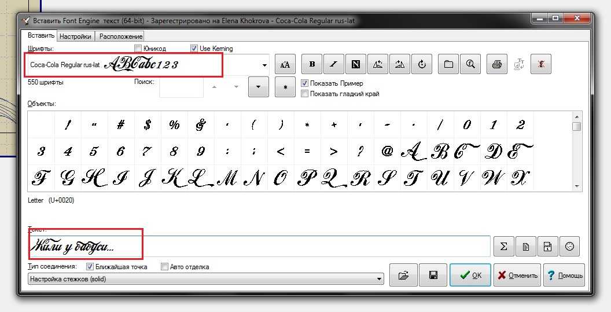Screen dimensions: 611x312
Task: Open the Расположение tab
Action: (x=121, y=36)
